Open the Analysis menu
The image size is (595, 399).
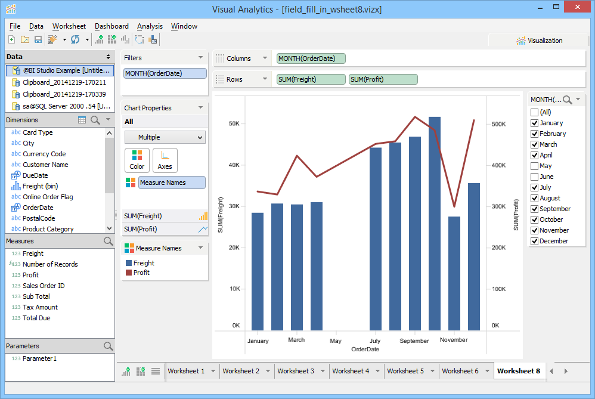coord(150,26)
